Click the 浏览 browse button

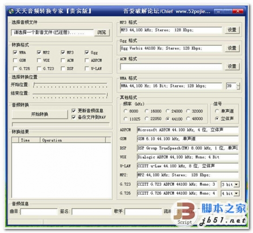pos(102,33)
